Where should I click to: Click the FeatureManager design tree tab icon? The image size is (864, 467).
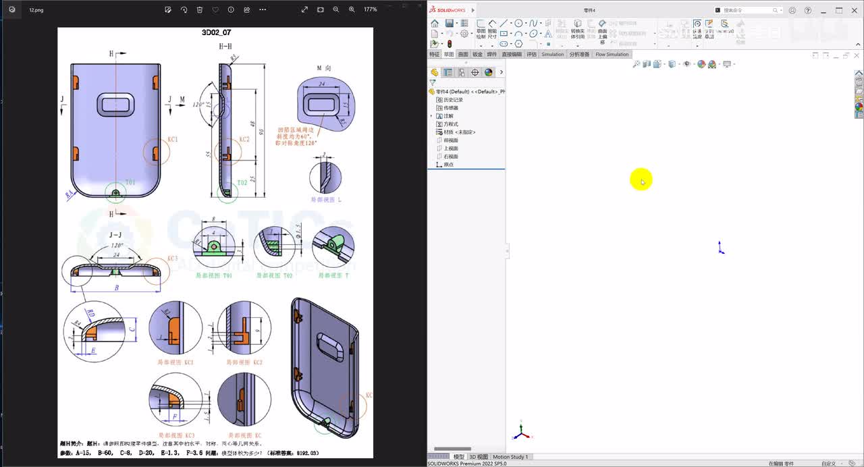[x=435, y=72]
